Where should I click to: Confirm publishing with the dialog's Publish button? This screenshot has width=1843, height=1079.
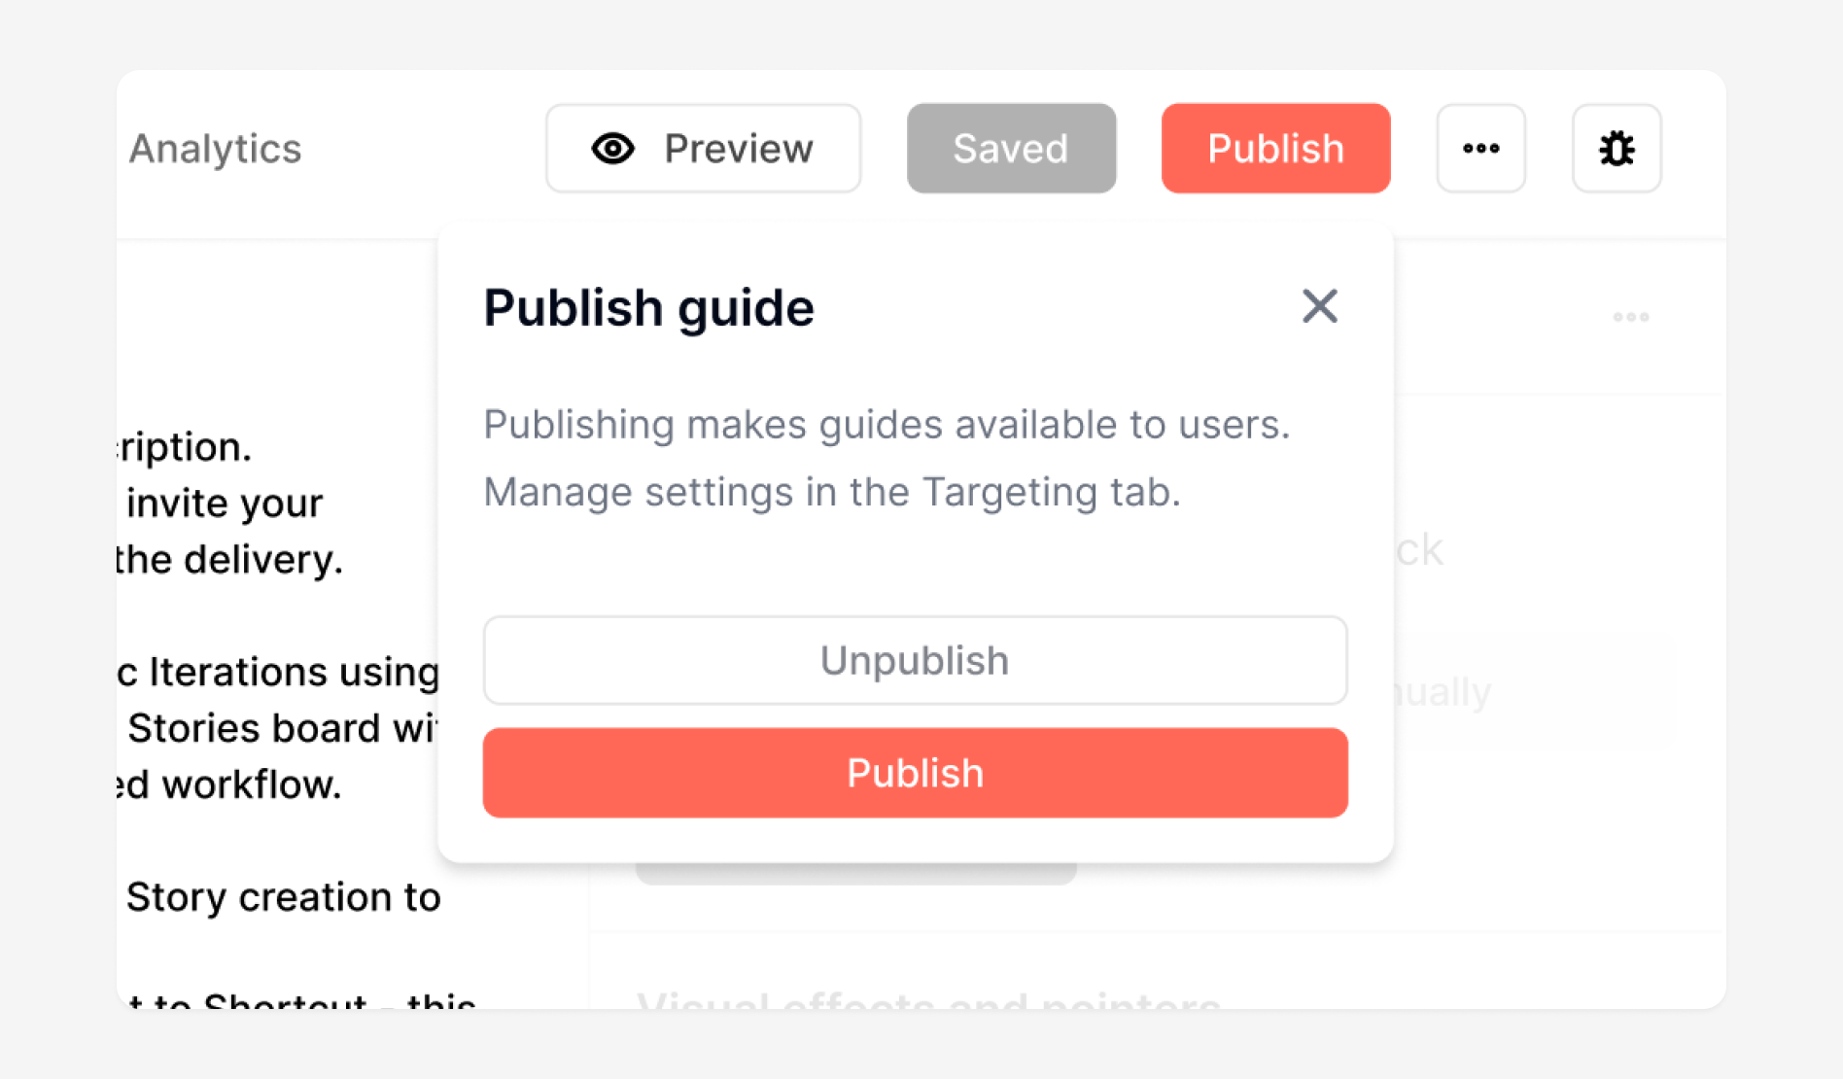[x=915, y=773]
